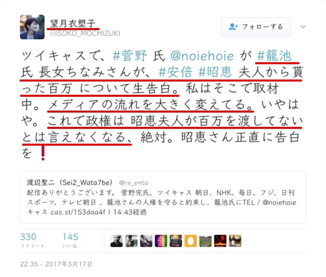The image size is (326, 277).
Task: Open the egg avatar in likers row
Action: (x=190, y=241)
